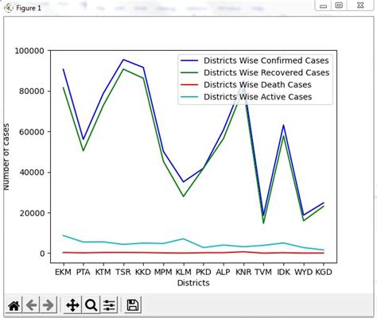
Task: Open the configure subplots dialog
Action: 109,305
